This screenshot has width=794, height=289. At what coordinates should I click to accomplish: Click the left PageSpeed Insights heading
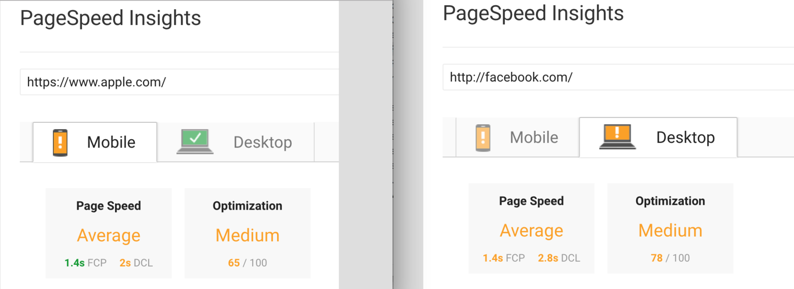click(111, 19)
